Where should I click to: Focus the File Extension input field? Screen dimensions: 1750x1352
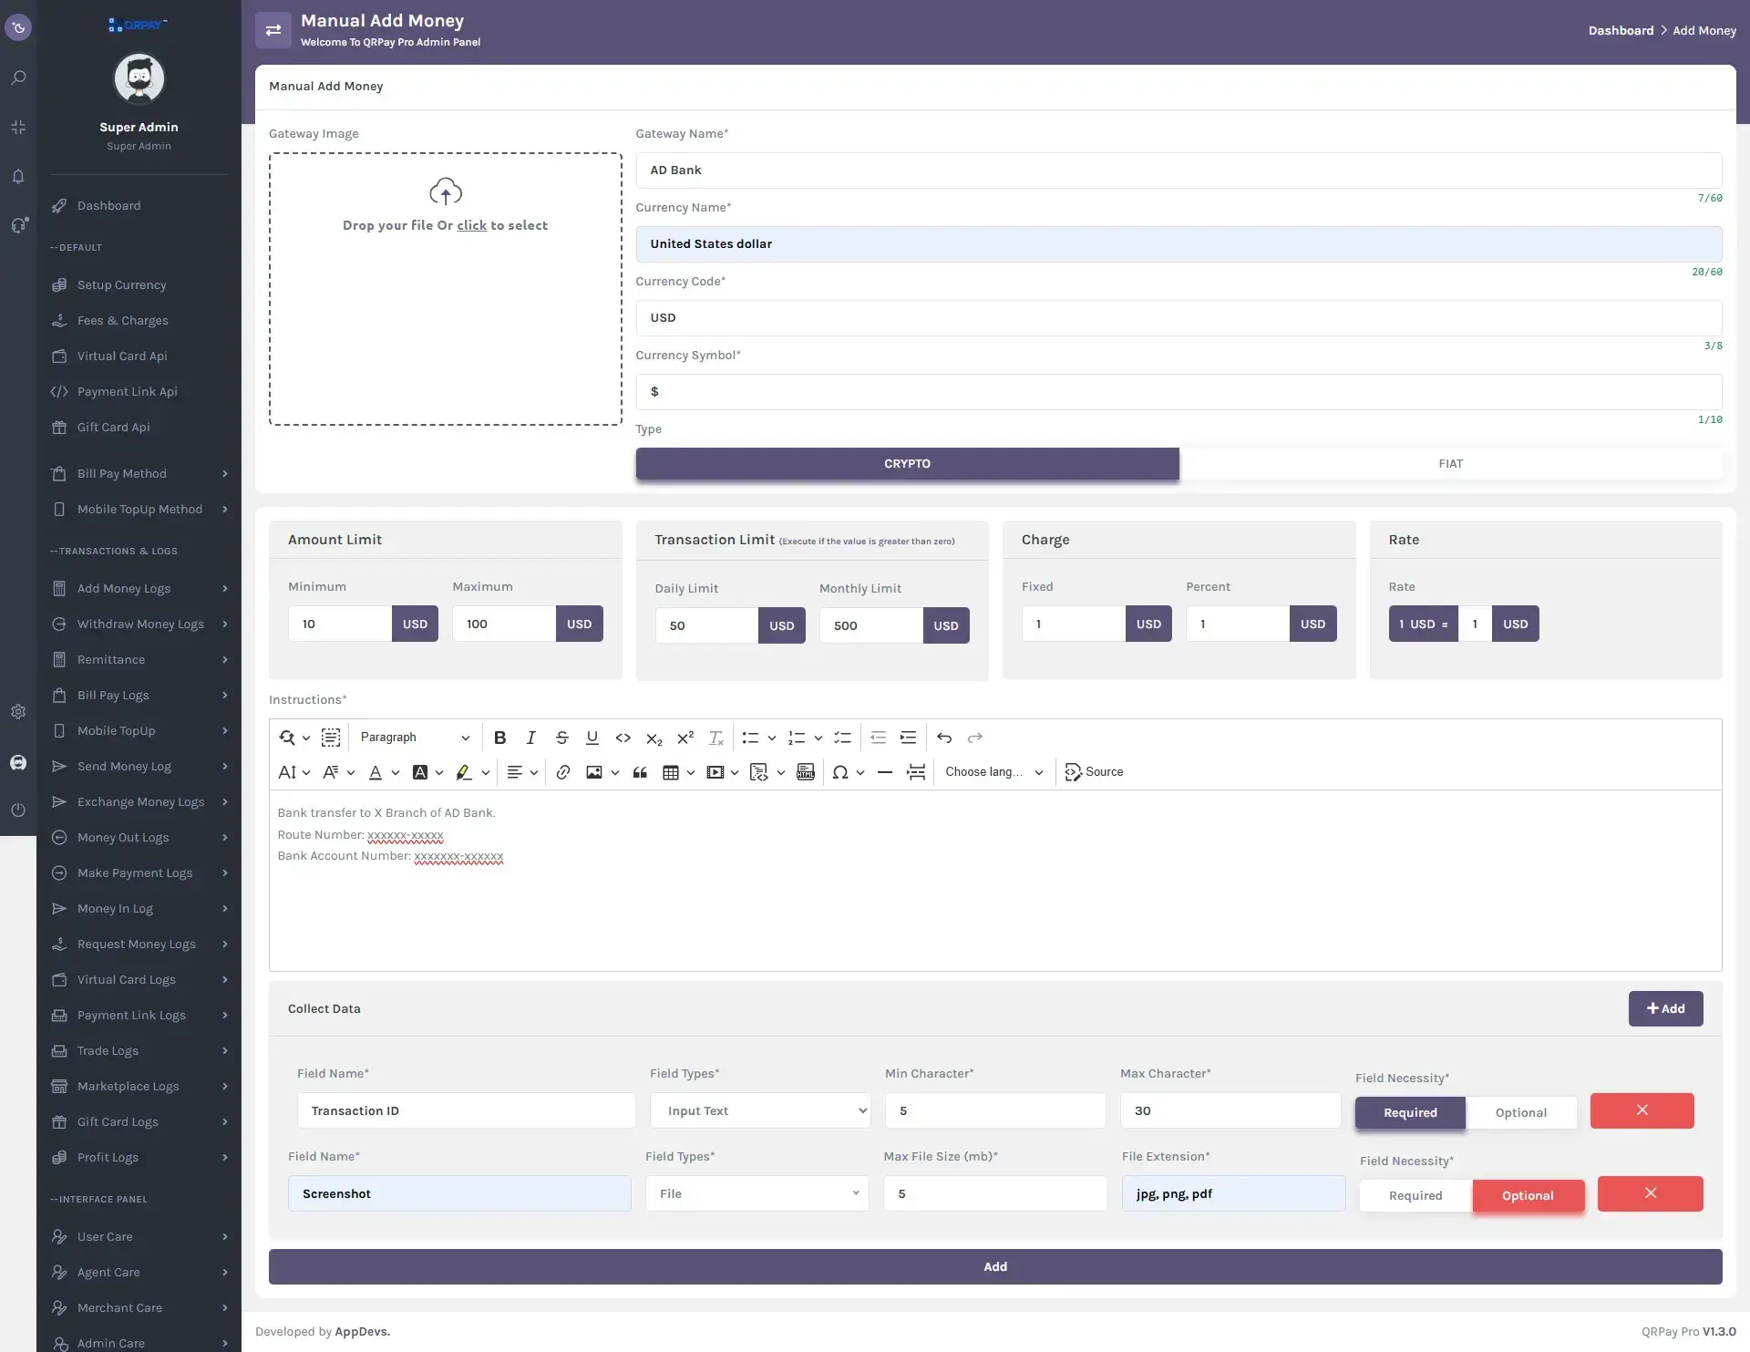point(1233,1193)
